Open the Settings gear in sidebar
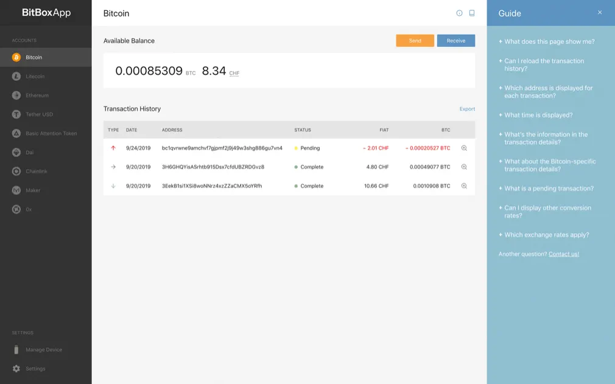 point(16,369)
